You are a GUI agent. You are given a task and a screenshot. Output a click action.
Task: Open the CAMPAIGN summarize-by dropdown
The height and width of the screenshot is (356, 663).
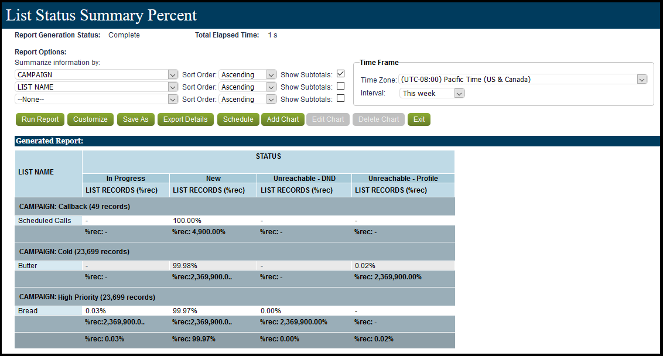pyautogui.click(x=97, y=75)
